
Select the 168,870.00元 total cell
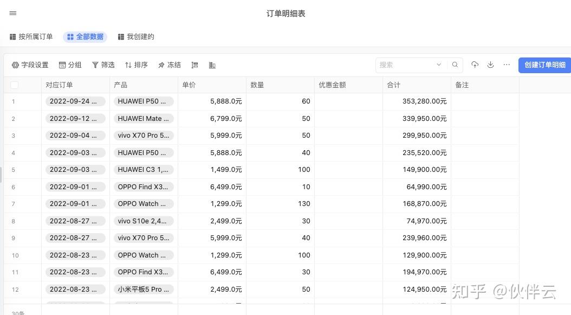tap(417, 204)
